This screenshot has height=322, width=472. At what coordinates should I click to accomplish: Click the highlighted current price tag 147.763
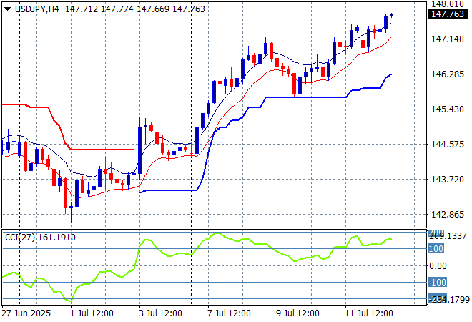[449, 14]
